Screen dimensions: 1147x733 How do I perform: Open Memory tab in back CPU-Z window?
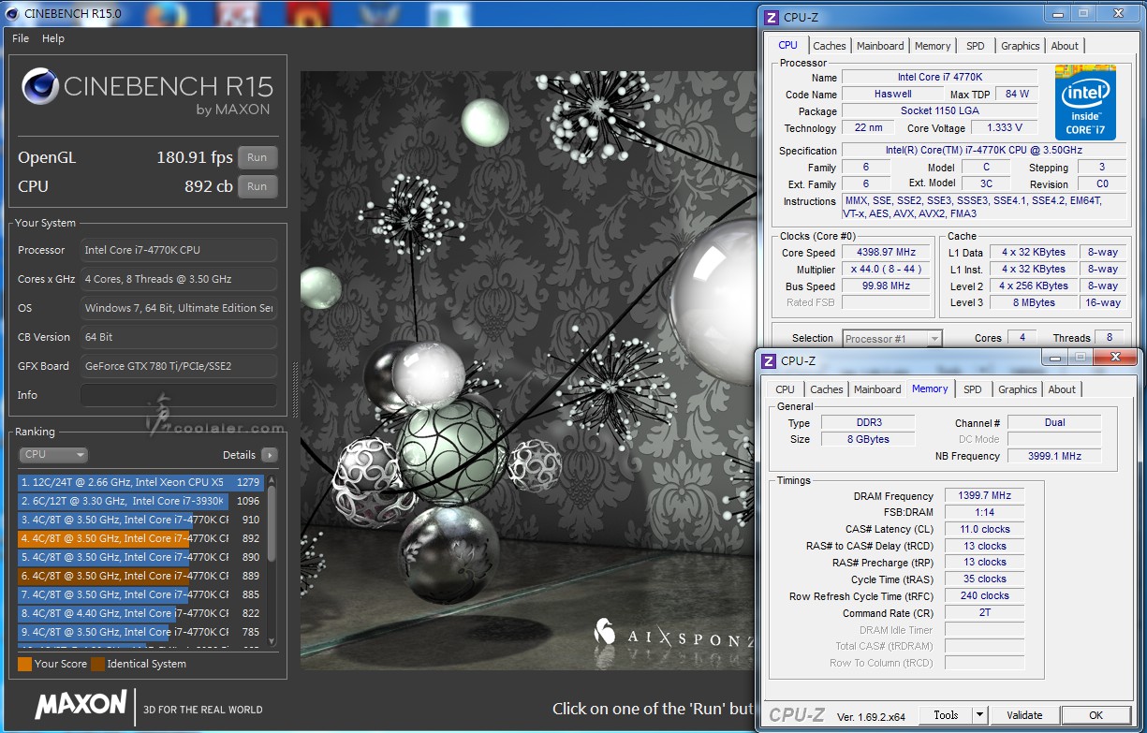pyautogui.click(x=933, y=46)
